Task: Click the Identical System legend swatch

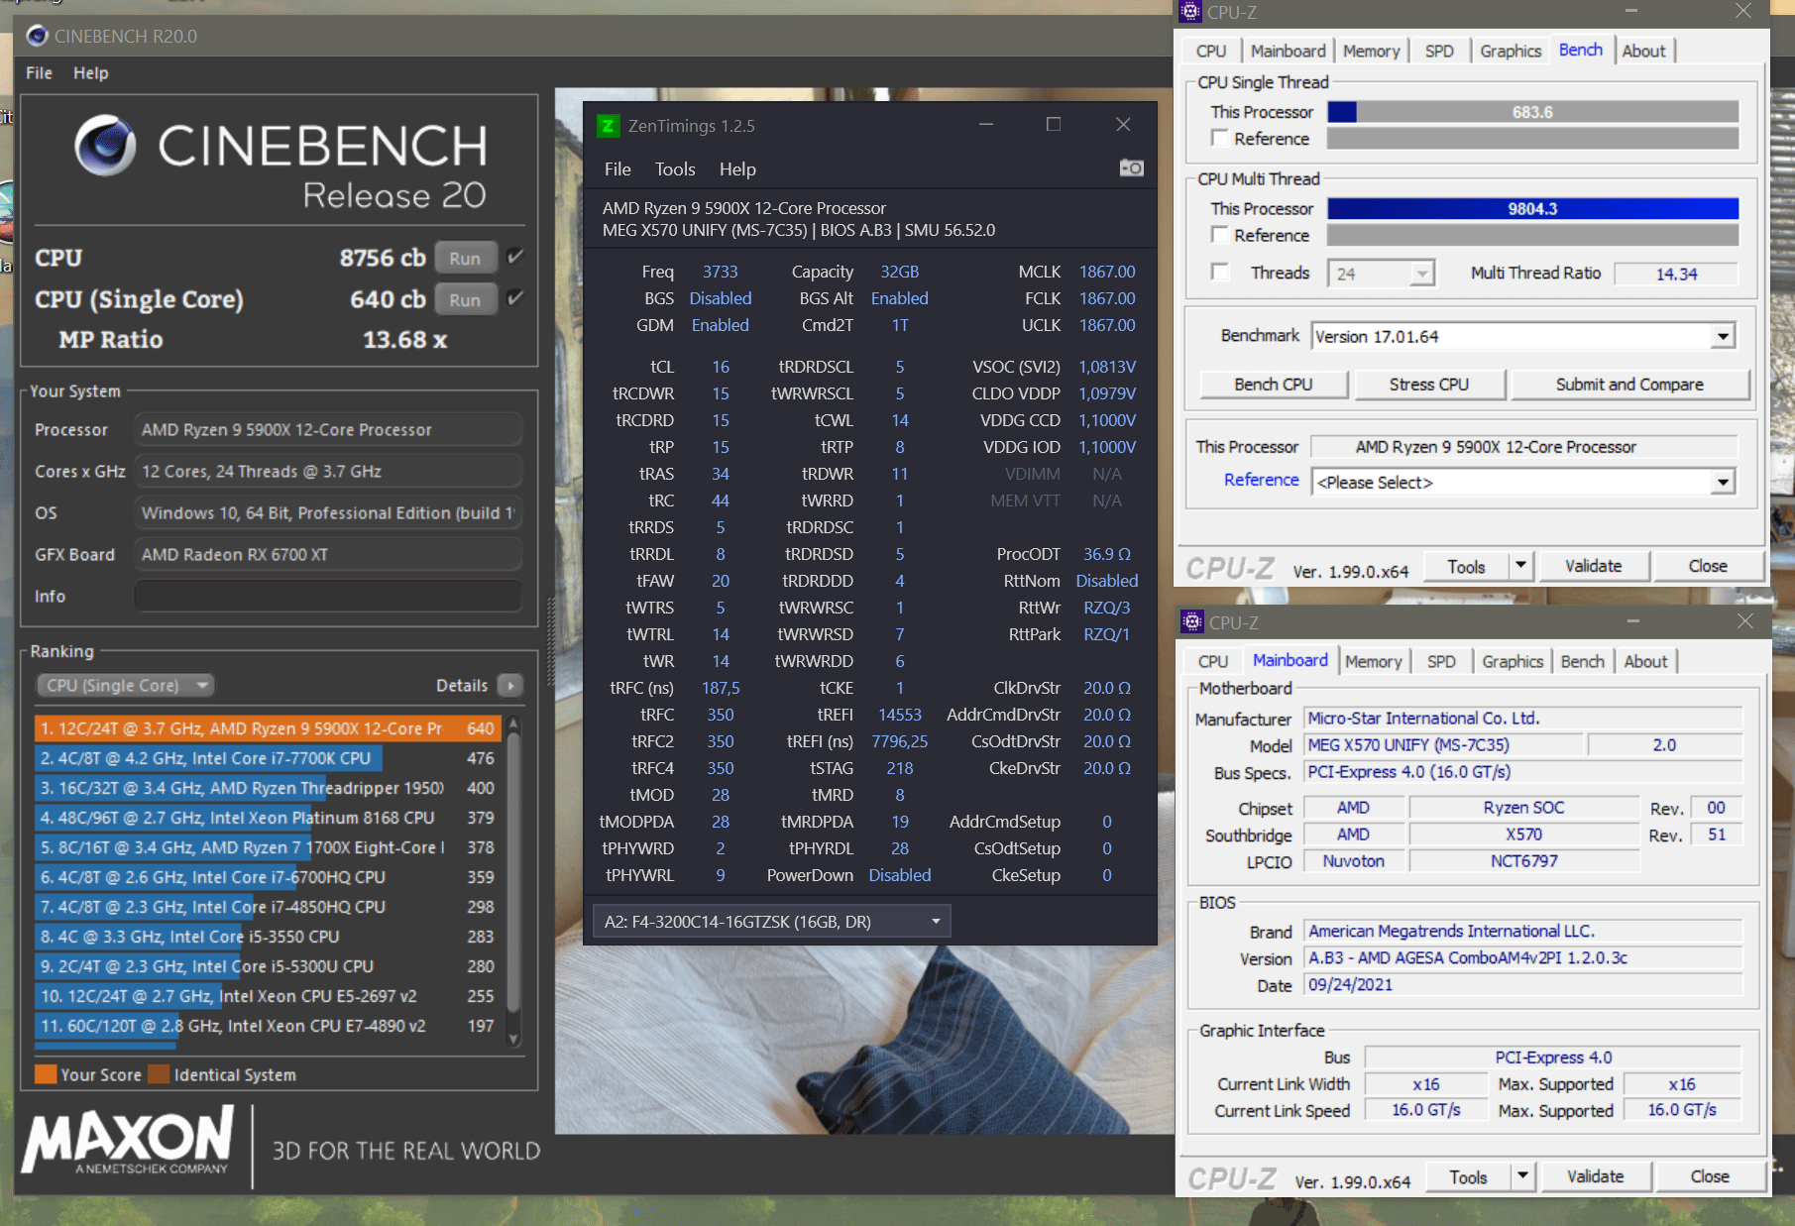Action: click(159, 1074)
